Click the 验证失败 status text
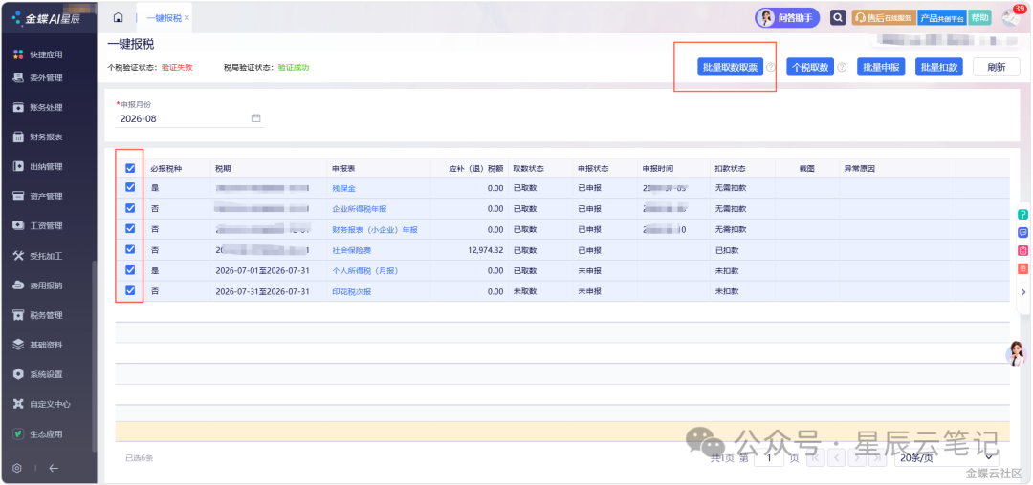Viewport: 1033px width, 485px height. [x=177, y=68]
